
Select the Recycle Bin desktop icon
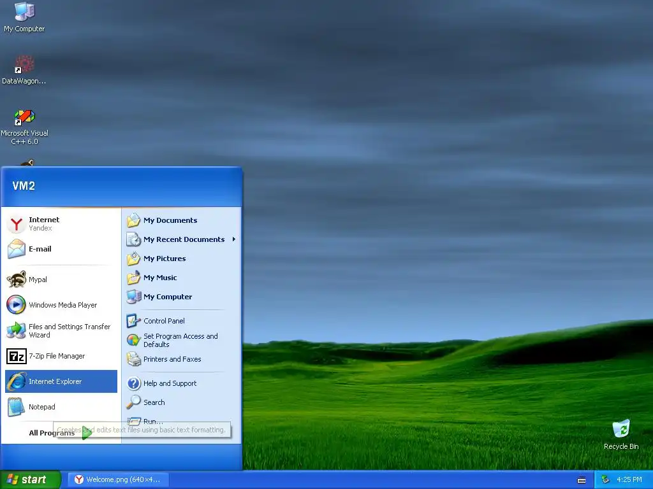621,435
